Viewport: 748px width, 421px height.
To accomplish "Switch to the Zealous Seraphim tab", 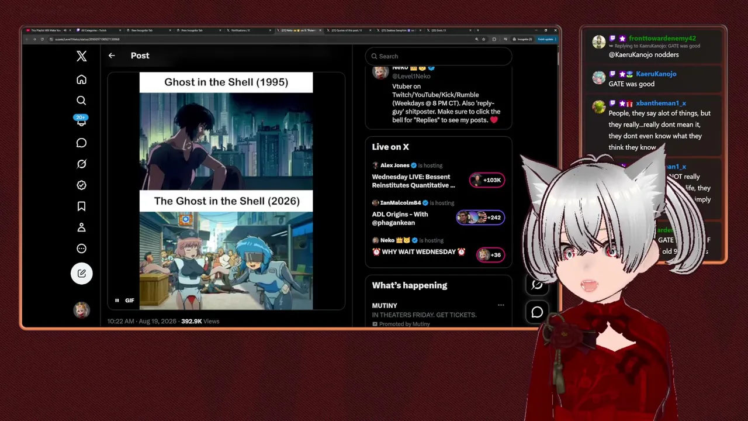I will 398,30.
